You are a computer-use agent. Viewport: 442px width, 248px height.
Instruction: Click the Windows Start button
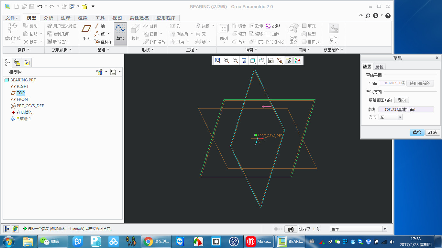[x=8, y=241]
